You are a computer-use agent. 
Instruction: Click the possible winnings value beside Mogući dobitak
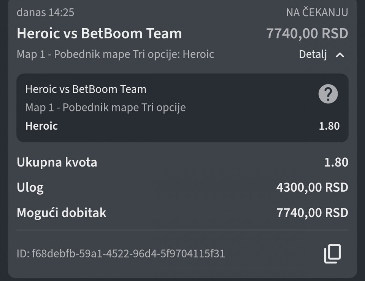click(312, 213)
